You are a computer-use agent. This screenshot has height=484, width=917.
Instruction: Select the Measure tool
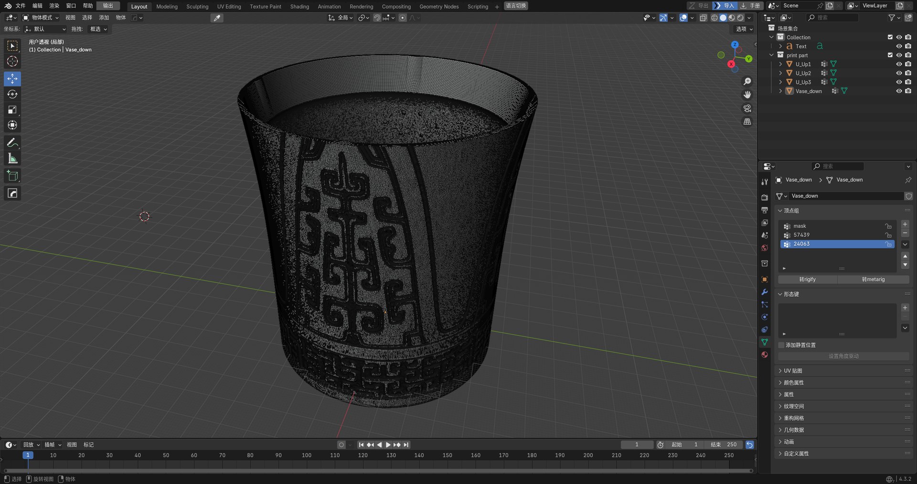(12, 159)
